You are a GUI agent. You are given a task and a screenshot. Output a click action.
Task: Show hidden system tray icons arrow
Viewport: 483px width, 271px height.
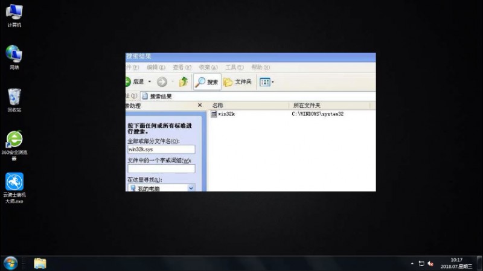(x=412, y=264)
